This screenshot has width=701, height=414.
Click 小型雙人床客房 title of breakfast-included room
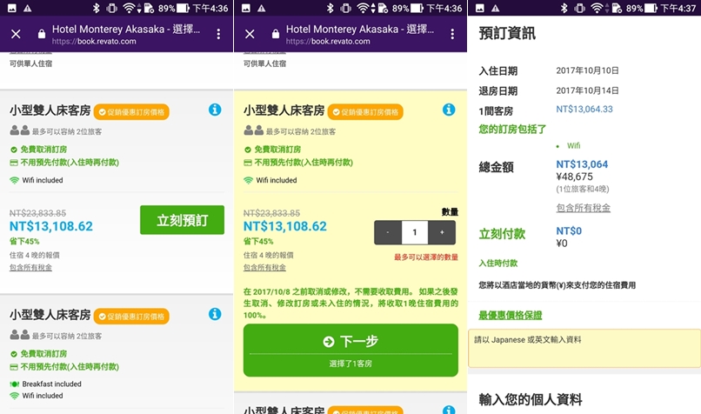click(x=50, y=315)
